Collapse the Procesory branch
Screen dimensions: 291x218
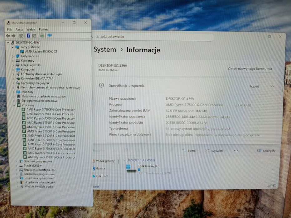(14, 105)
